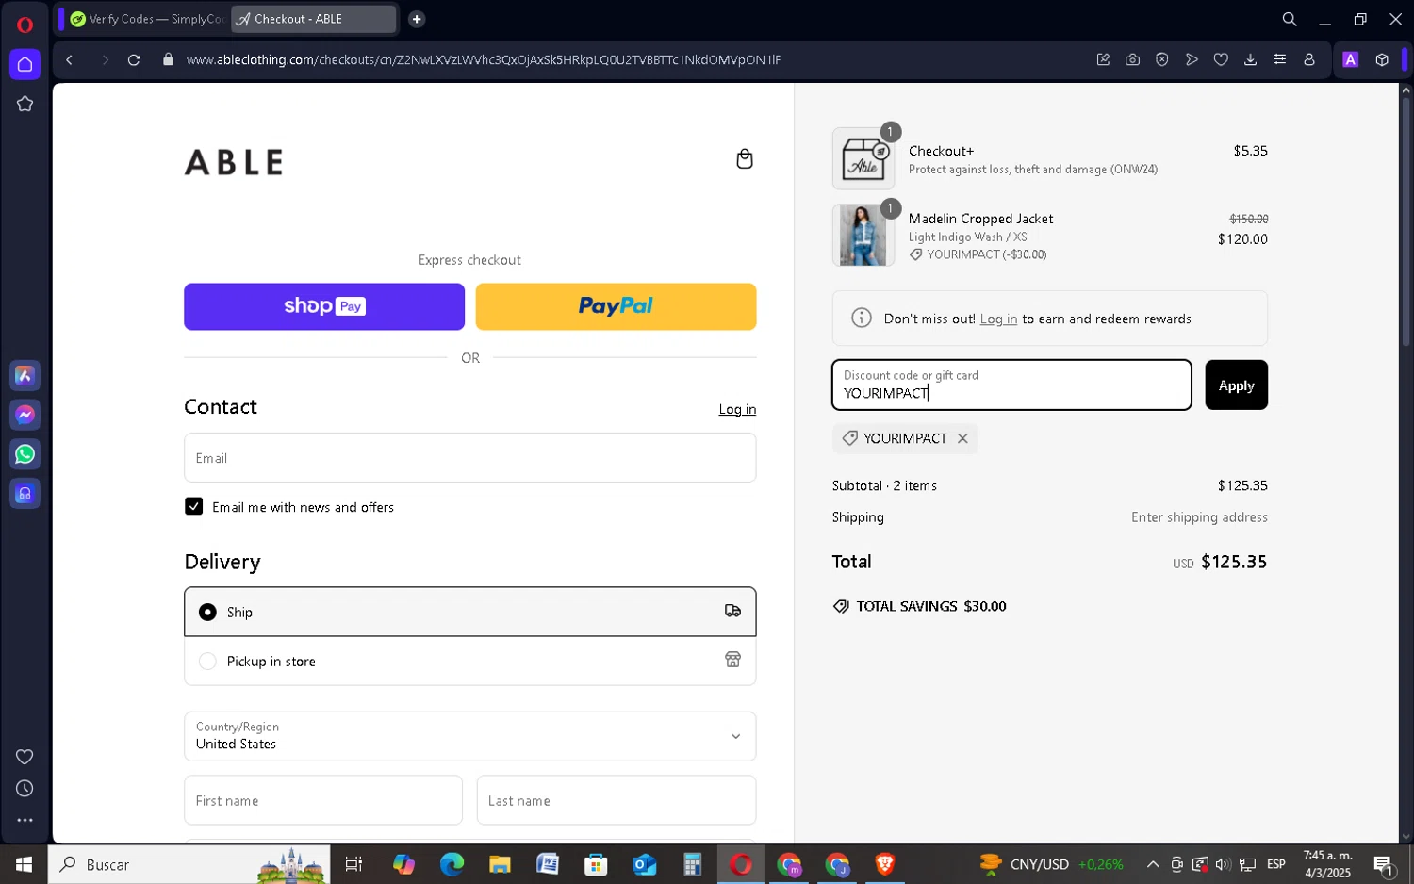Viewport: 1414px width, 884px height.
Task: Open Messenger in Opera sidebar
Action: click(x=25, y=415)
